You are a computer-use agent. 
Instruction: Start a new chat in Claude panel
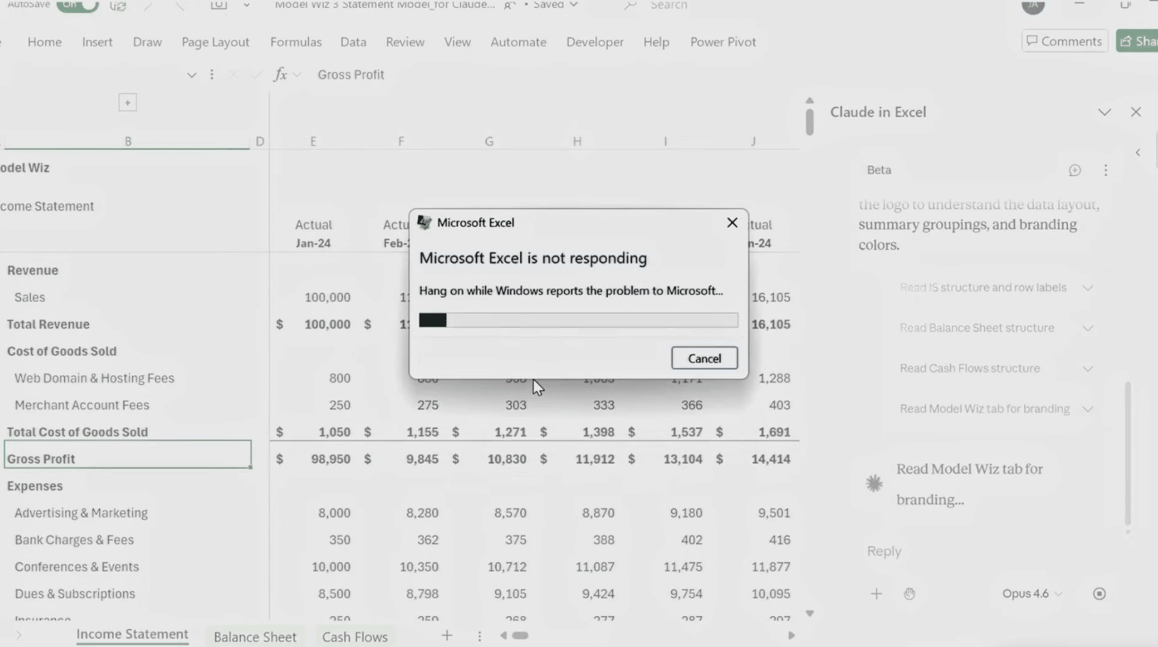point(1074,170)
